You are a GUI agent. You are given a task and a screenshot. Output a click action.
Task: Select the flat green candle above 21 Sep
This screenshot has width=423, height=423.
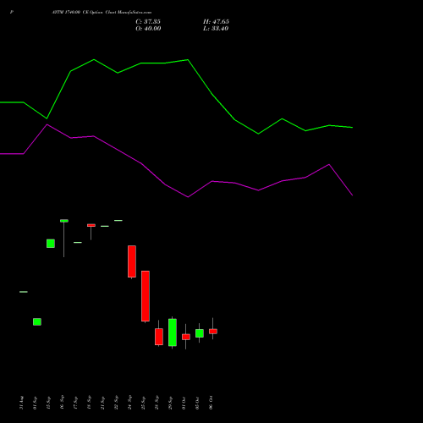click(x=105, y=226)
